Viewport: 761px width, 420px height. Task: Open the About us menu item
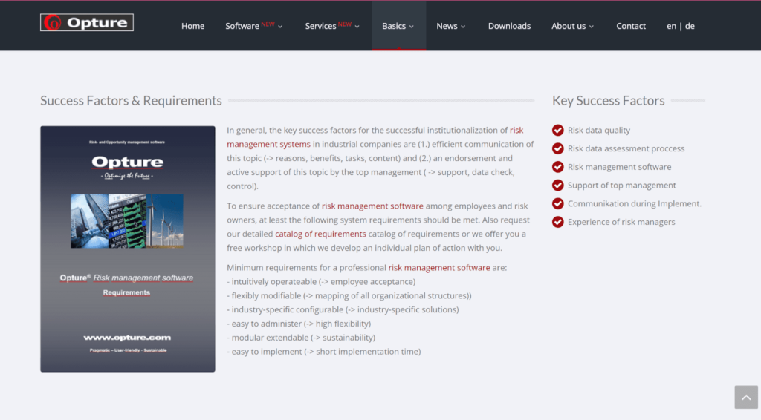point(569,26)
